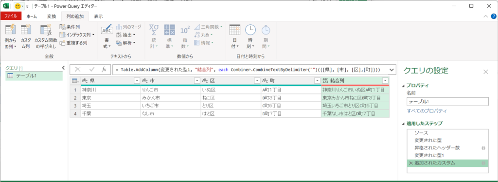This screenshot has height=182, width=498.
Task: Cancel the formula edit with the X icon
Action: pyautogui.click(x=77, y=69)
